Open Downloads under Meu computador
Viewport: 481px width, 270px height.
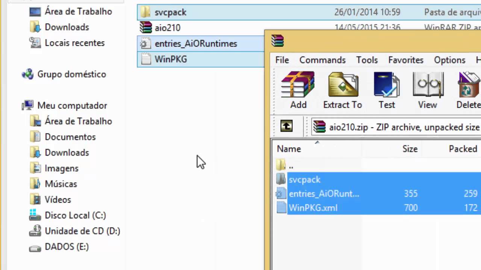pyautogui.click(x=67, y=153)
